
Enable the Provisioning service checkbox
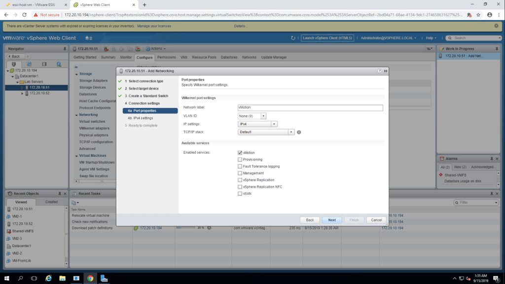(x=240, y=160)
